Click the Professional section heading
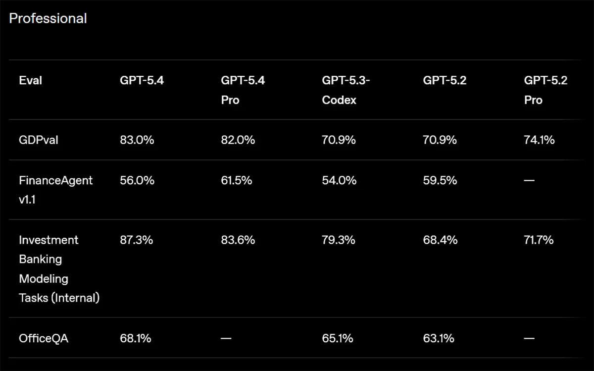The width and height of the screenshot is (594, 371). click(48, 18)
